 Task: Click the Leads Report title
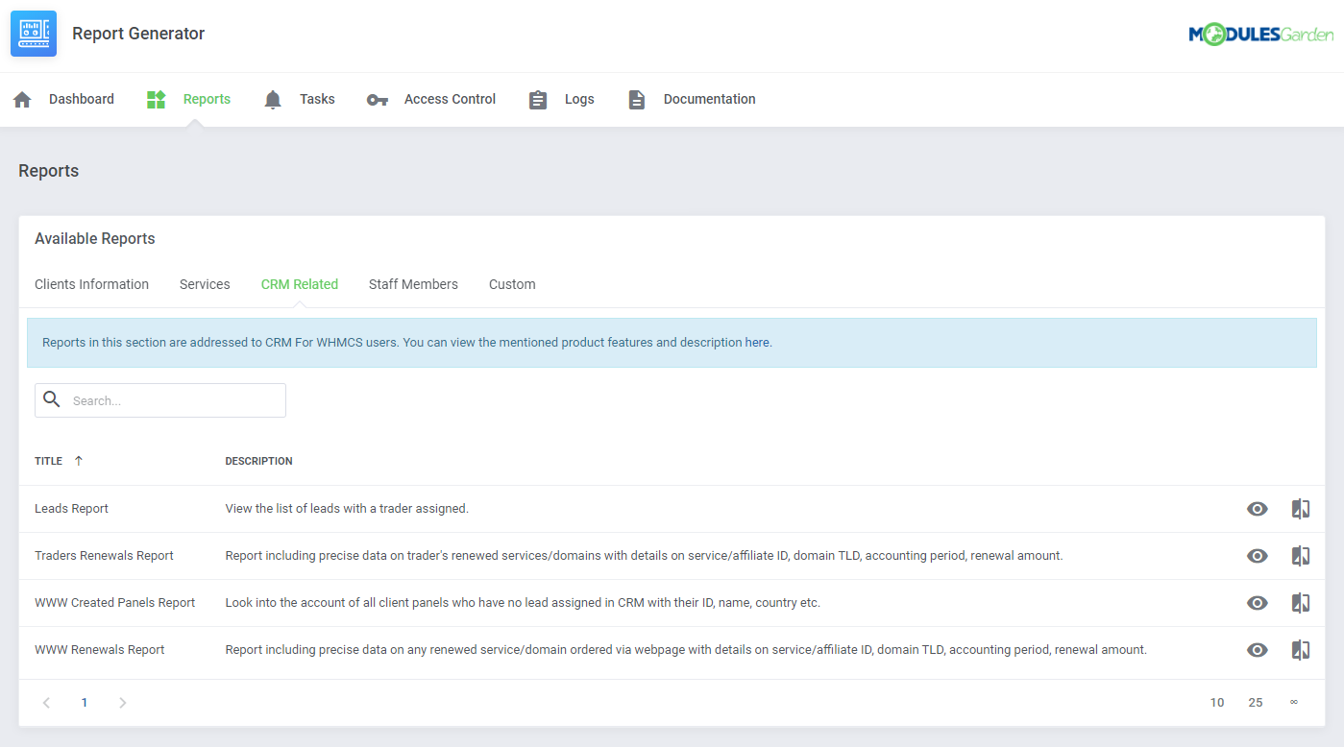[x=71, y=509]
